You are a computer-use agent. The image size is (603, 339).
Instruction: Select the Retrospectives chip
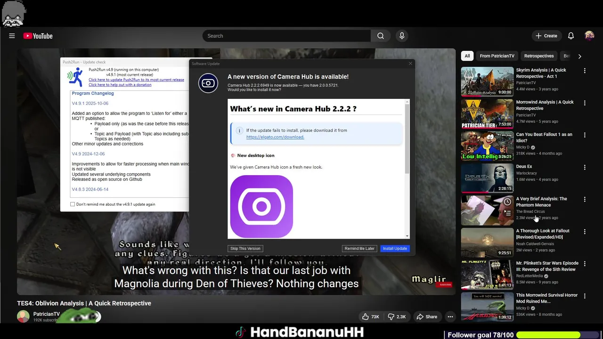click(539, 56)
